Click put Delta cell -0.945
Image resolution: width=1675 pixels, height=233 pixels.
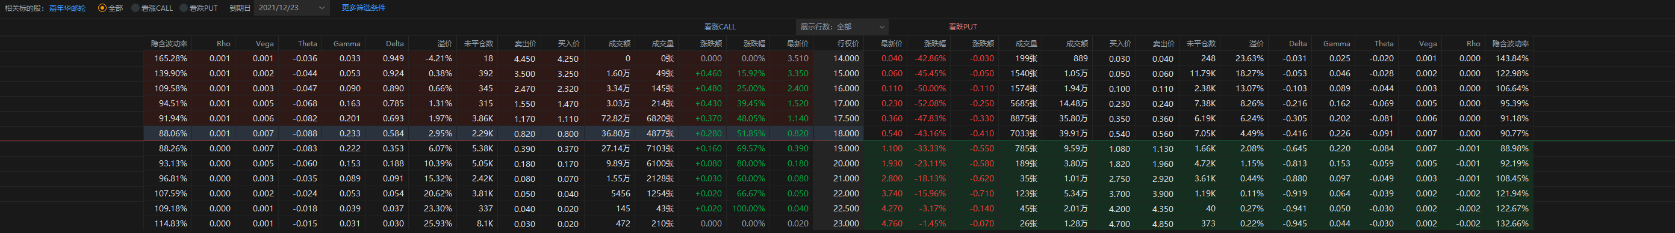pyautogui.click(x=1294, y=223)
